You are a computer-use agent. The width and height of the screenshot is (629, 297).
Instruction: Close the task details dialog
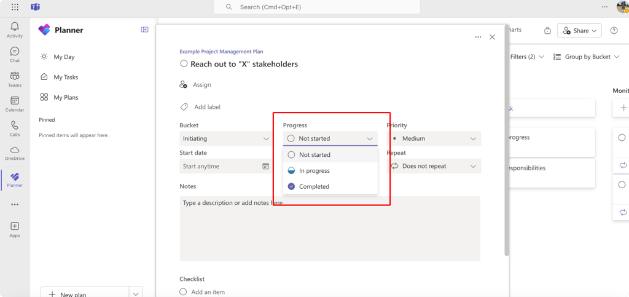point(492,37)
